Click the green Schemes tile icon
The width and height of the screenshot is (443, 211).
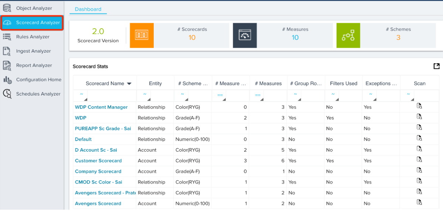[348, 35]
